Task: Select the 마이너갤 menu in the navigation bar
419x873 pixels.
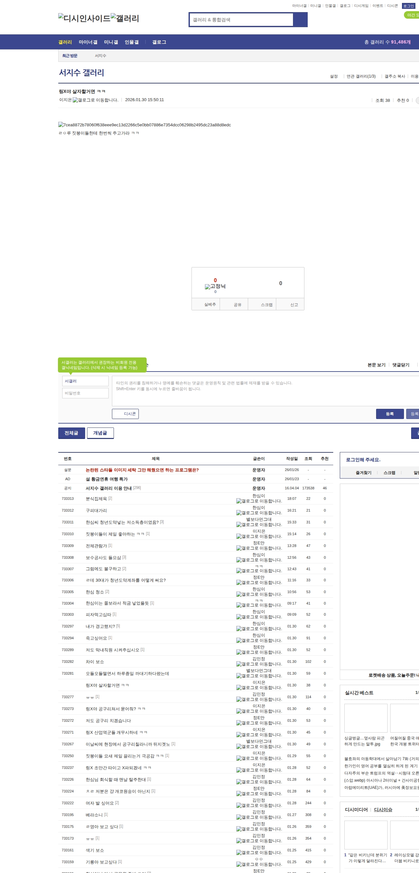Action: click(88, 42)
